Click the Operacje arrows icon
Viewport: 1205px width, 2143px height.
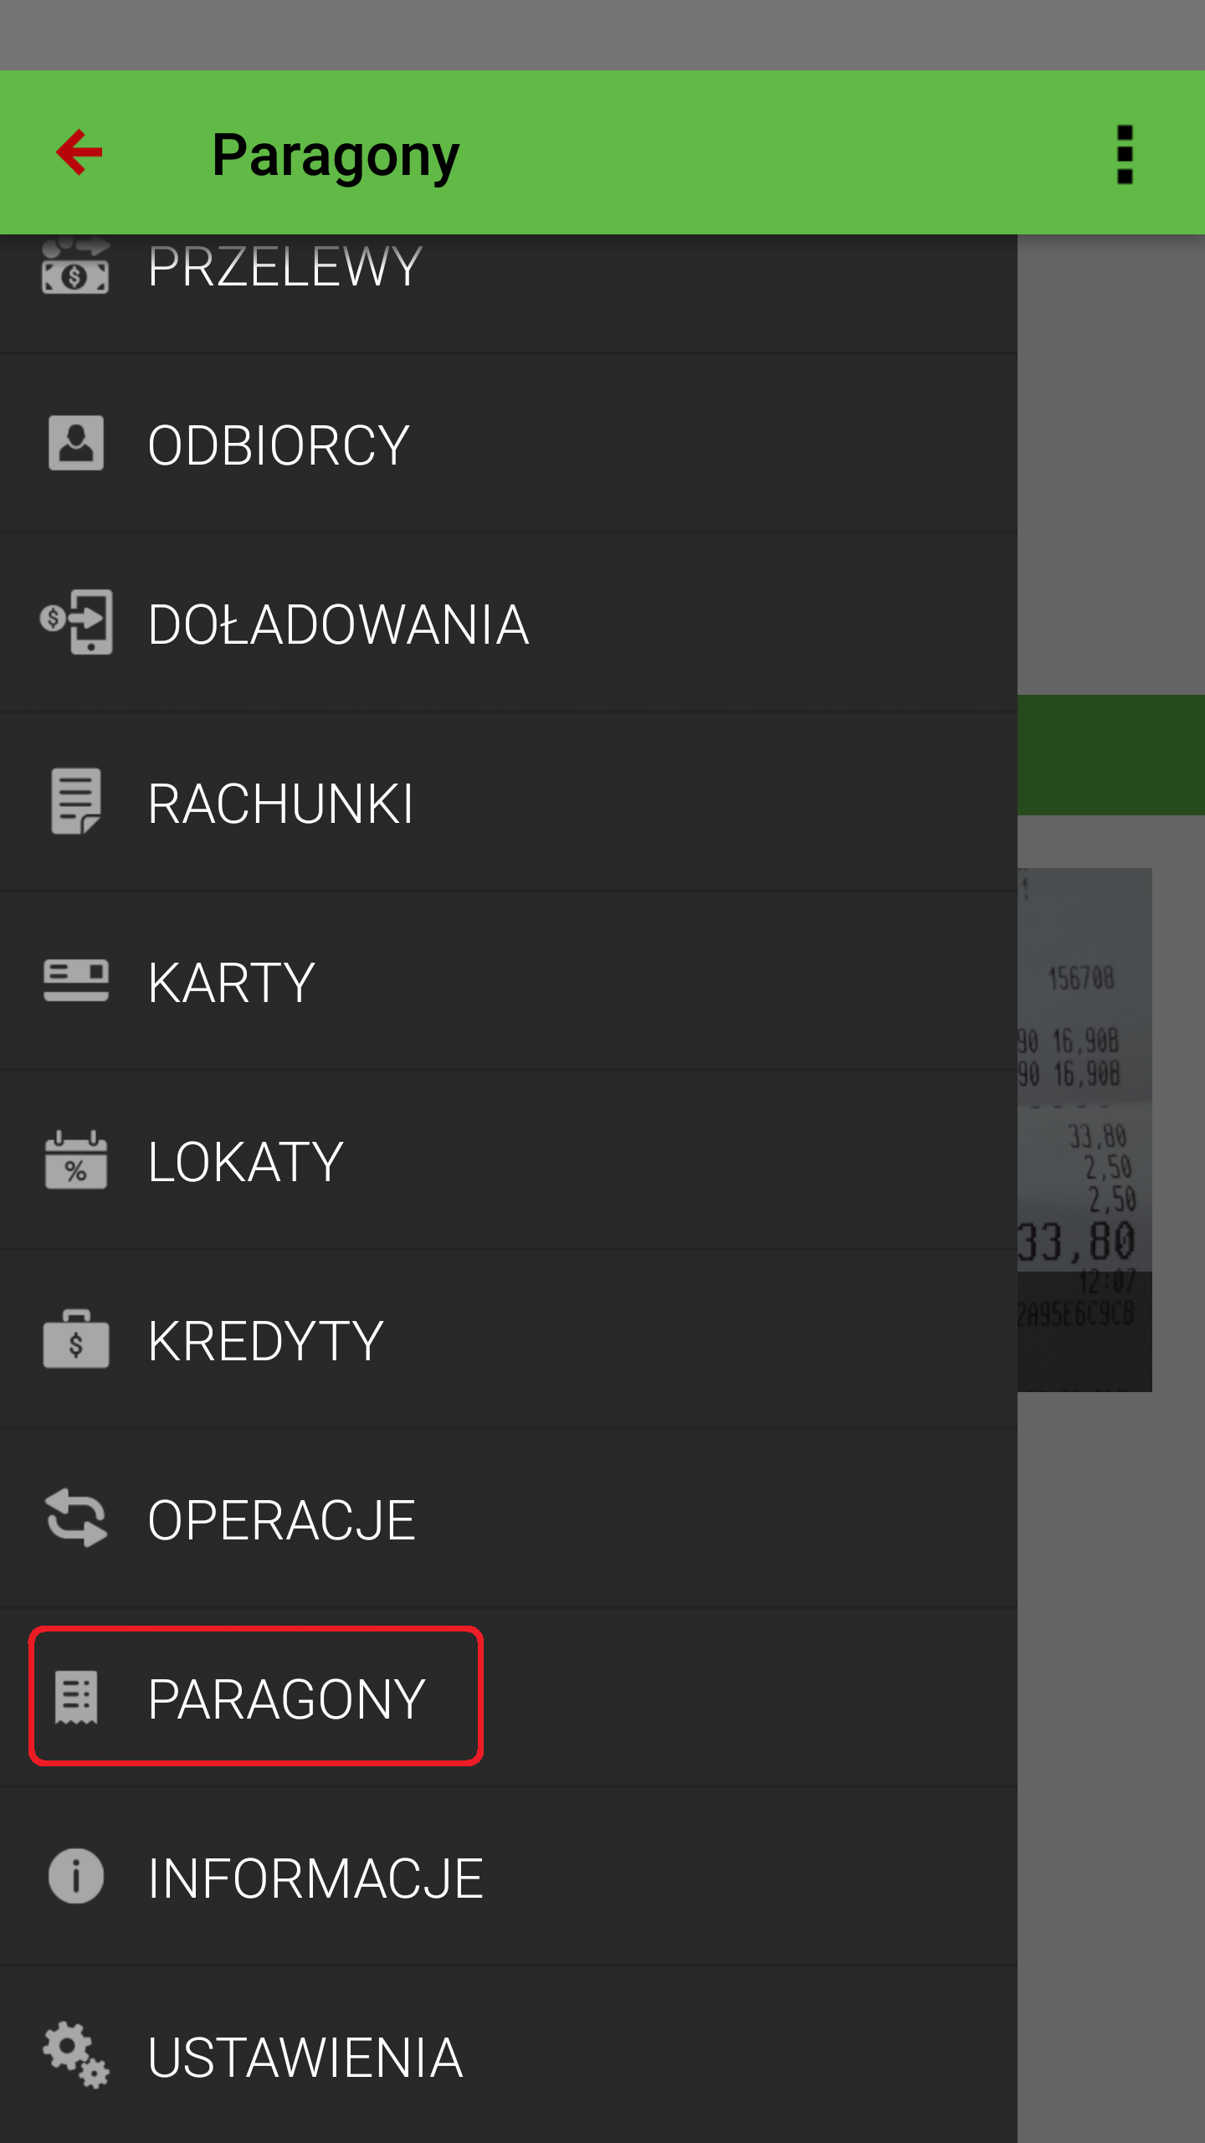(76, 1518)
